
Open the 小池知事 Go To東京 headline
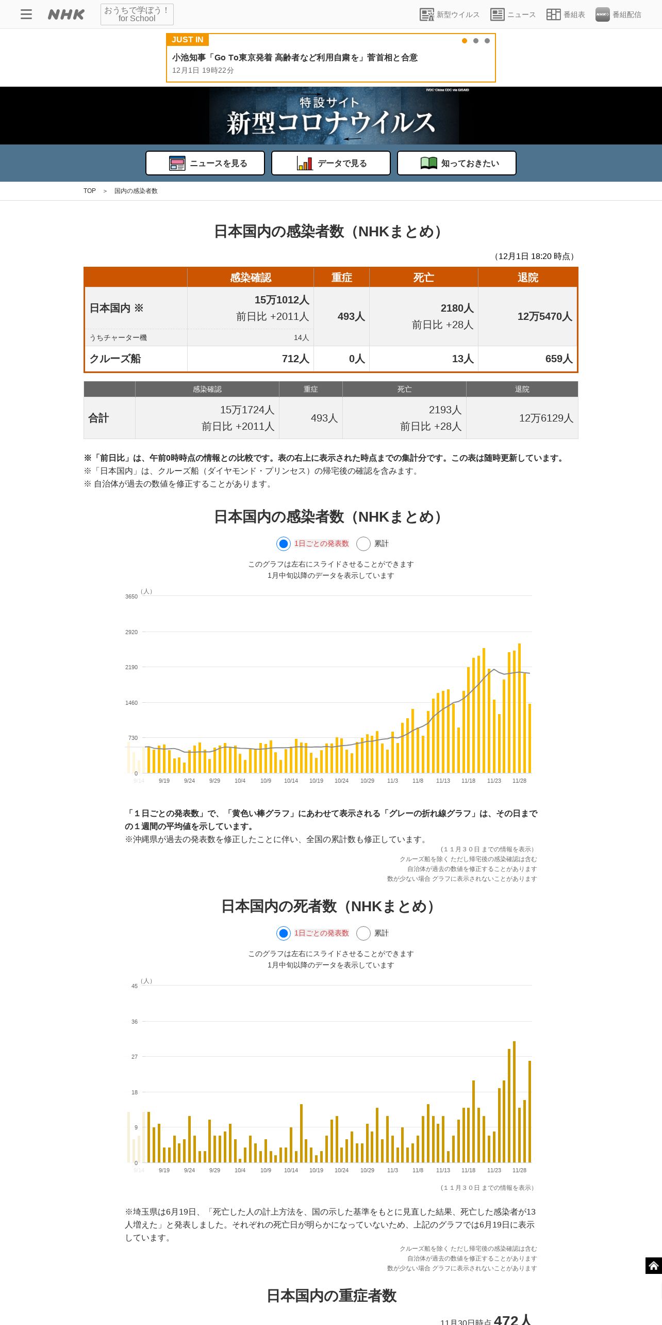click(295, 58)
